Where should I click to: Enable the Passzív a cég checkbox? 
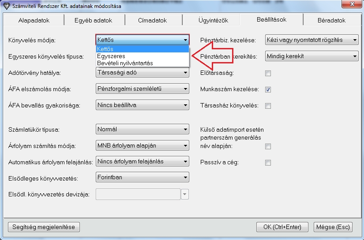(268, 162)
